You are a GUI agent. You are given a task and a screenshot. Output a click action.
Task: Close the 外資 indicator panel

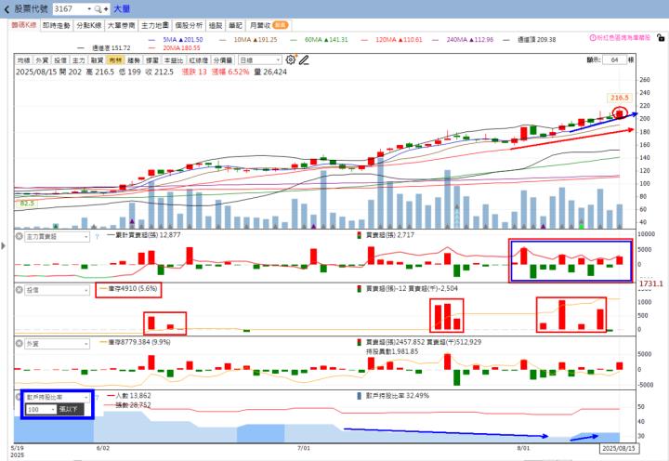(x=20, y=344)
